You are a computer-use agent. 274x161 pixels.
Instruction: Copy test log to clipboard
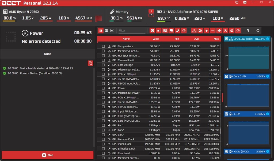[90, 63]
